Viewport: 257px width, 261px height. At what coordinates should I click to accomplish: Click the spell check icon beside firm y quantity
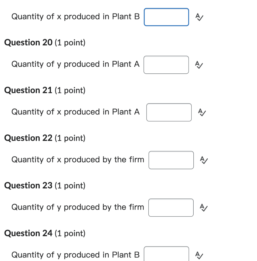(204, 208)
